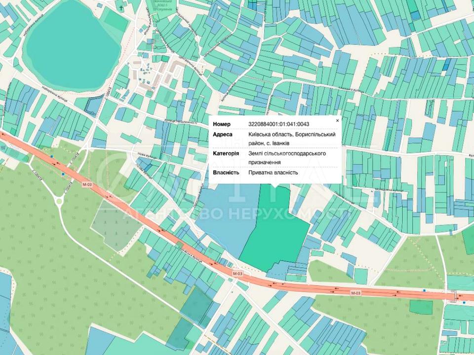Click the Адреса value Київська область text
Screen dimensions: 474x355
coord(292,135)
